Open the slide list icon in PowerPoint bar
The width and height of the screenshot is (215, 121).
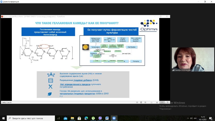coord(141,102)
